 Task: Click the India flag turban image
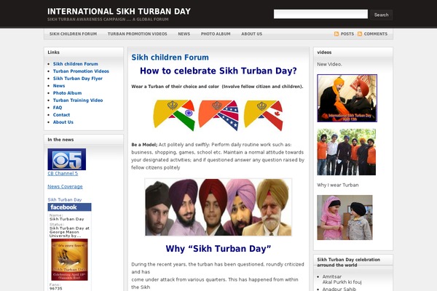[x=174, y=115]
